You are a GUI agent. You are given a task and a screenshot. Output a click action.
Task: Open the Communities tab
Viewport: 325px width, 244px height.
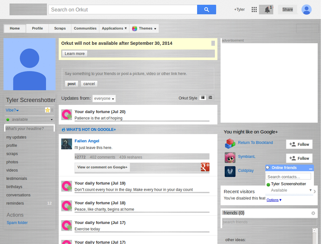click(x=85, y=28)
